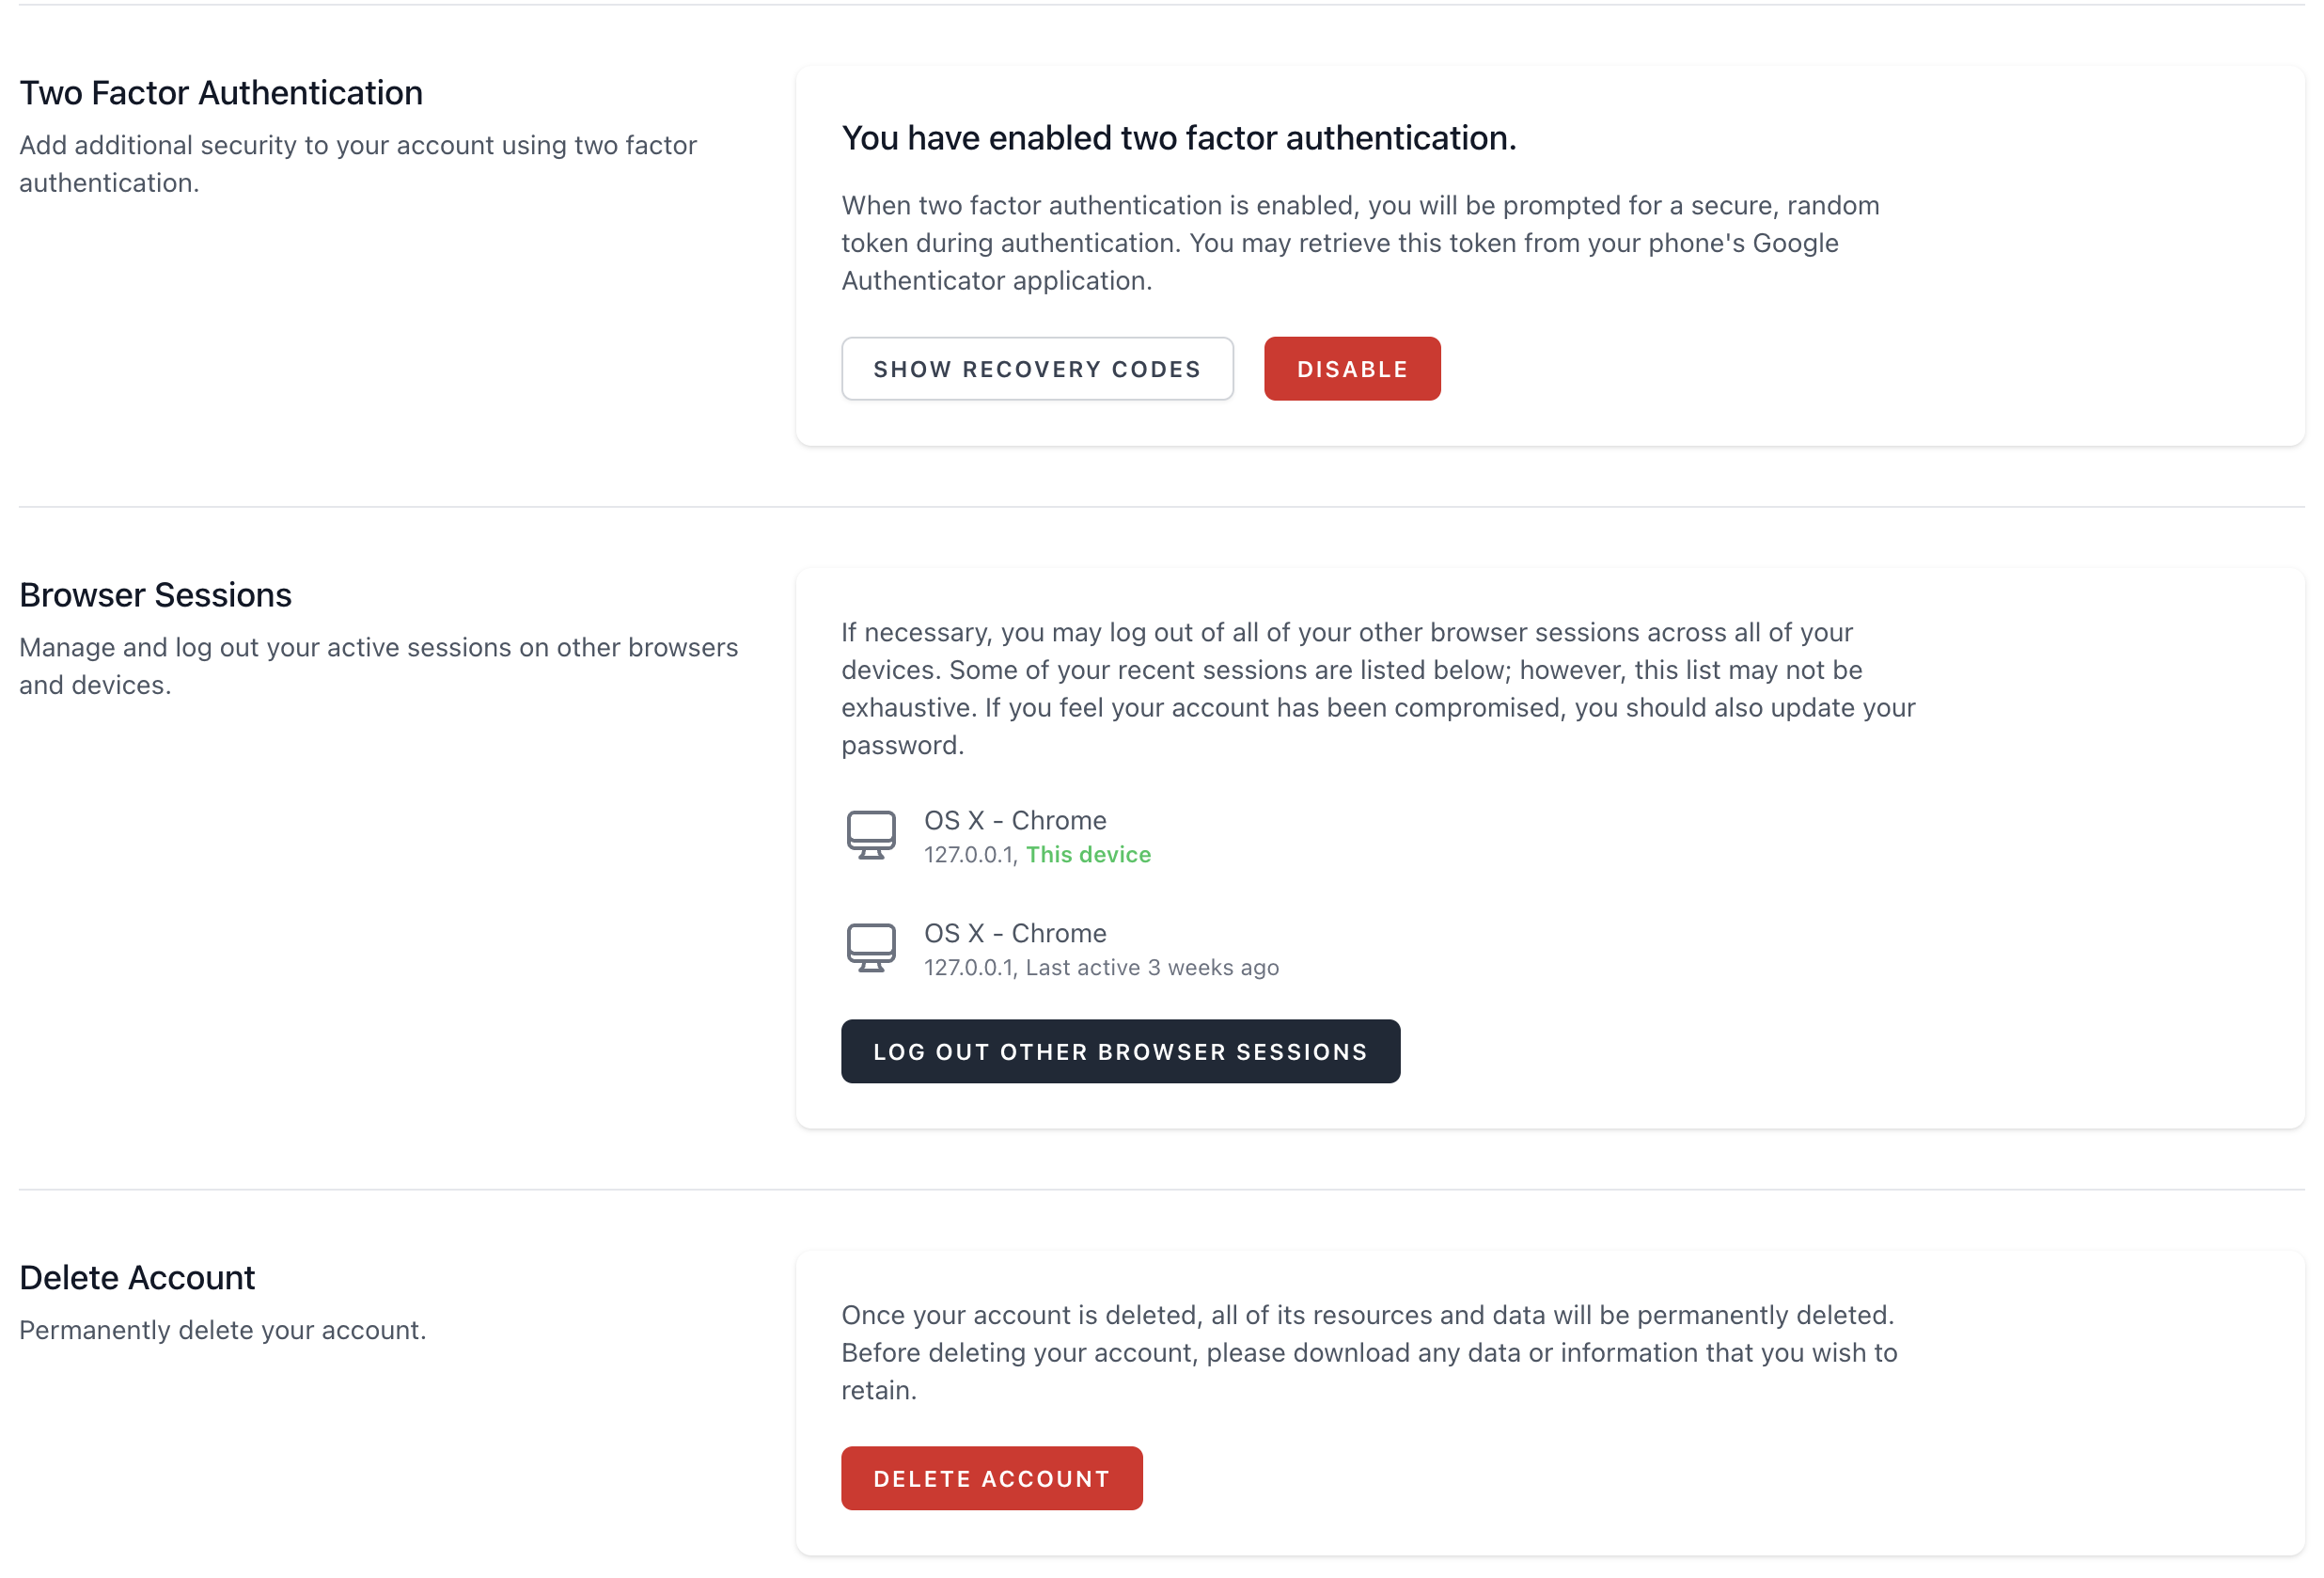
Task: Click the green 'This device' label
Action: click(x=1087, y=855)
